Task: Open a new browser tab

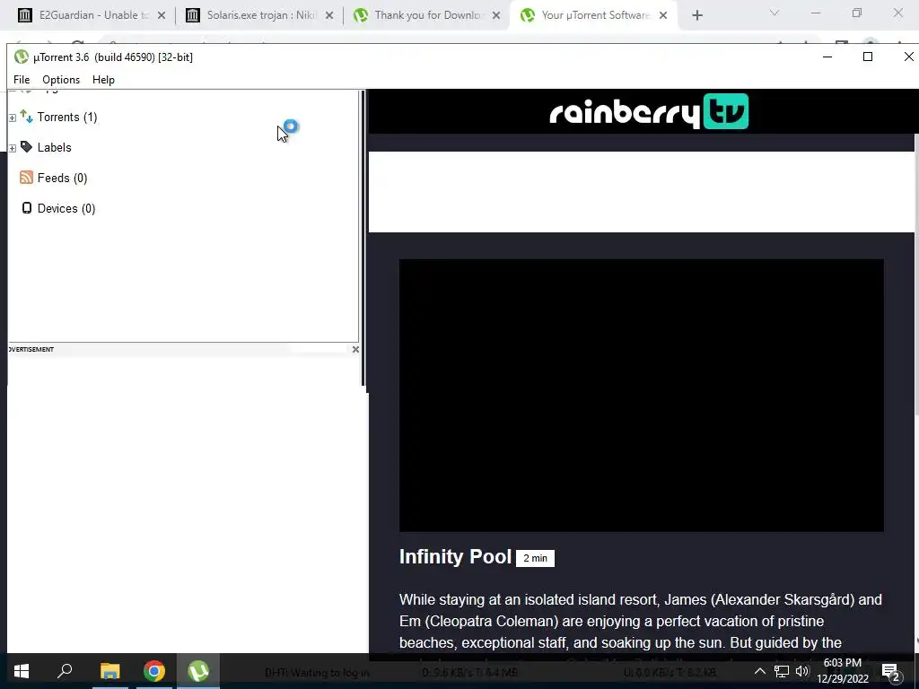Action: coord(696,16)
